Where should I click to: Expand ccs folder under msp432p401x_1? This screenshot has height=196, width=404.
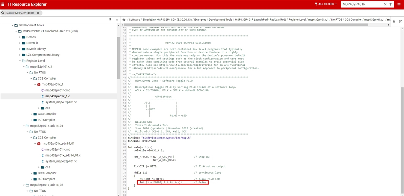point(39,108)
